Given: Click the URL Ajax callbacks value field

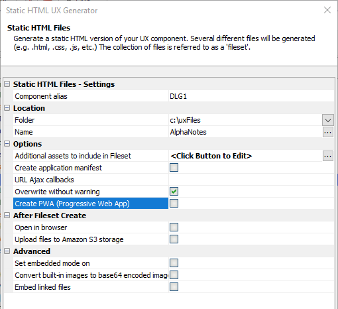Looking at the screenshot, I should 251,180.
